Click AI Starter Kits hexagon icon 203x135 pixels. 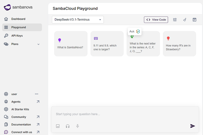tap(6, 109)
